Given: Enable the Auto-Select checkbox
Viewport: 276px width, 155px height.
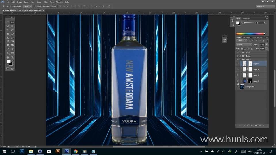Looking at the screenshot, I should [11, 7].
